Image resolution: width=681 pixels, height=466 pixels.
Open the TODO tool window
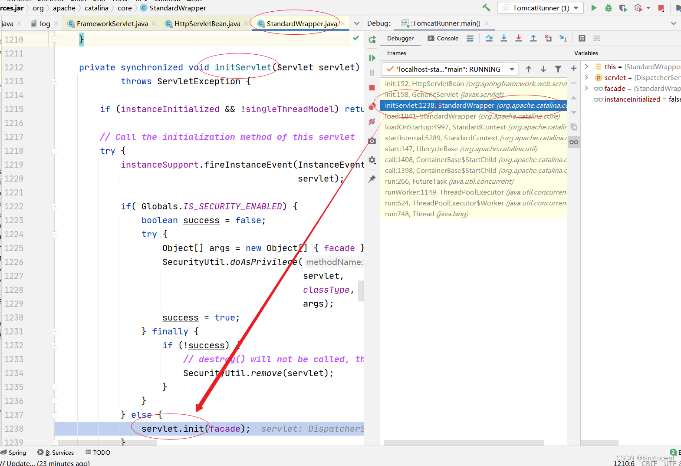click(98, 452)
